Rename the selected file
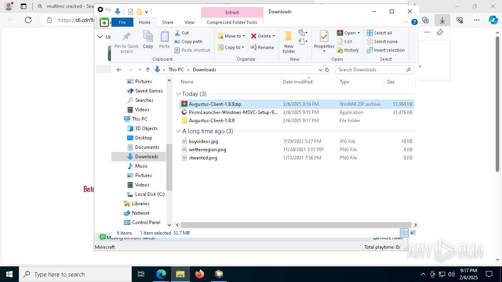The image size is (502, 282). tap(262, 47)
